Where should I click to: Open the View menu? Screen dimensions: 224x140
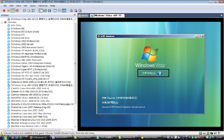pos(18,6)
